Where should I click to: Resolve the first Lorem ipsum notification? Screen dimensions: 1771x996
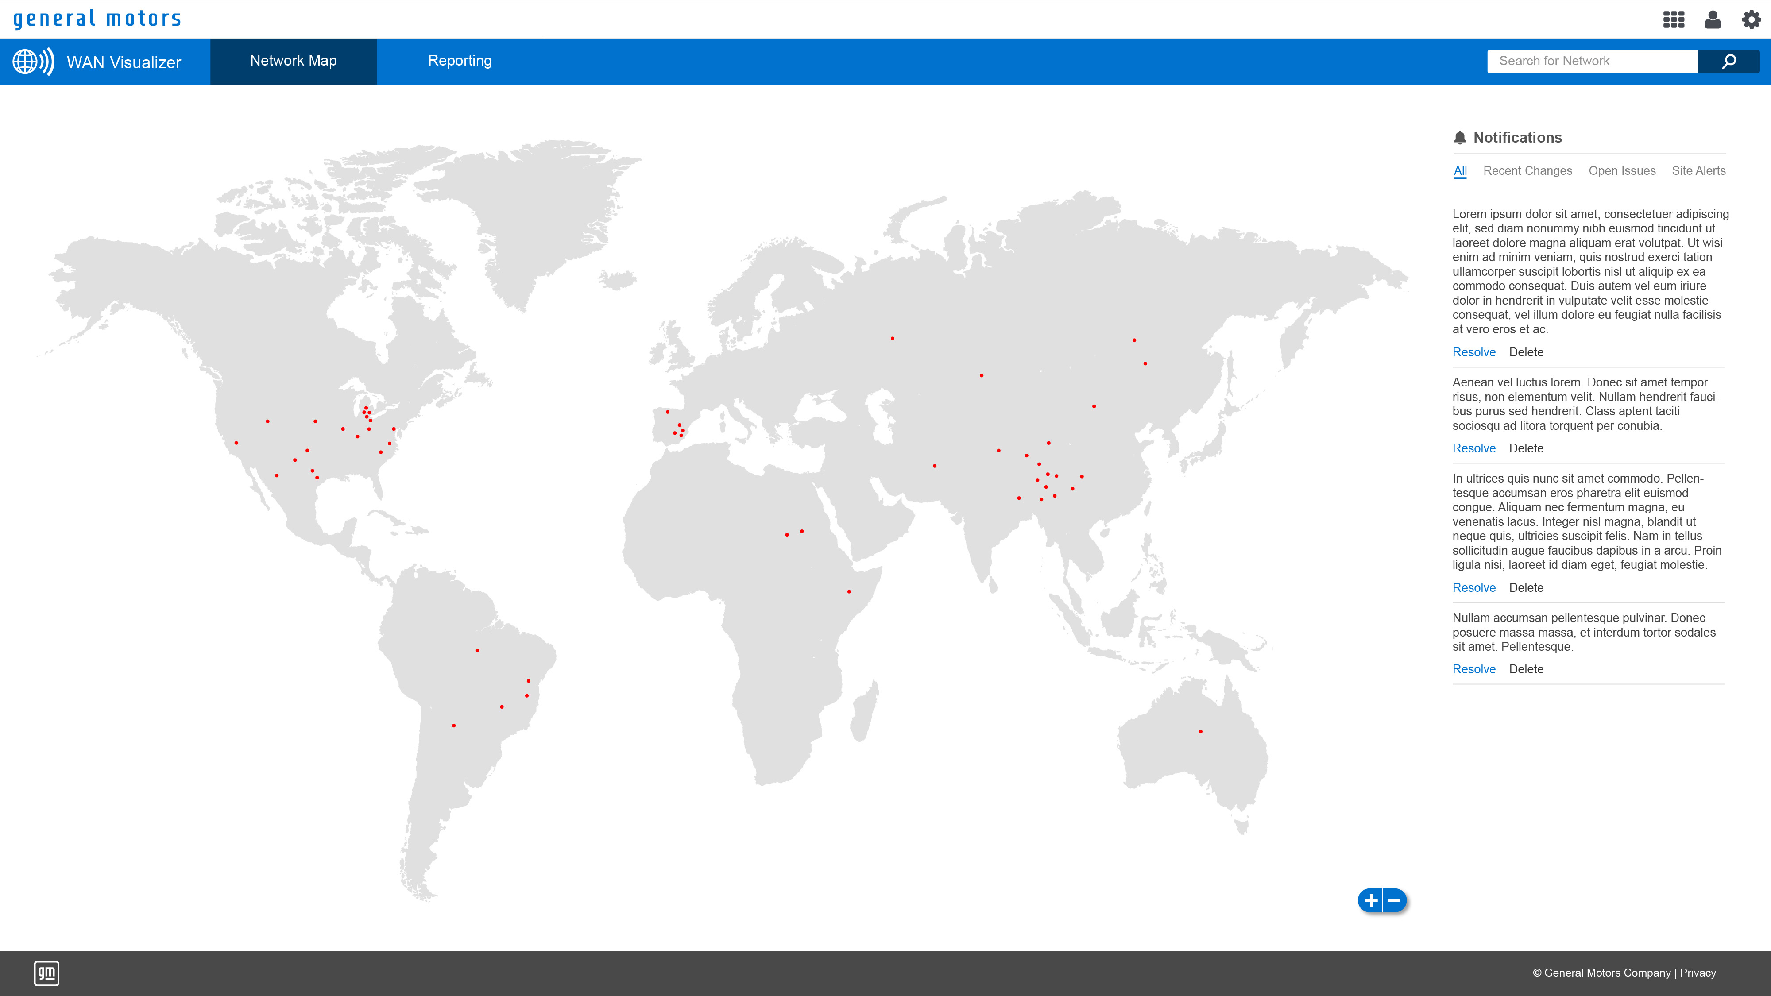[1474, 352]
